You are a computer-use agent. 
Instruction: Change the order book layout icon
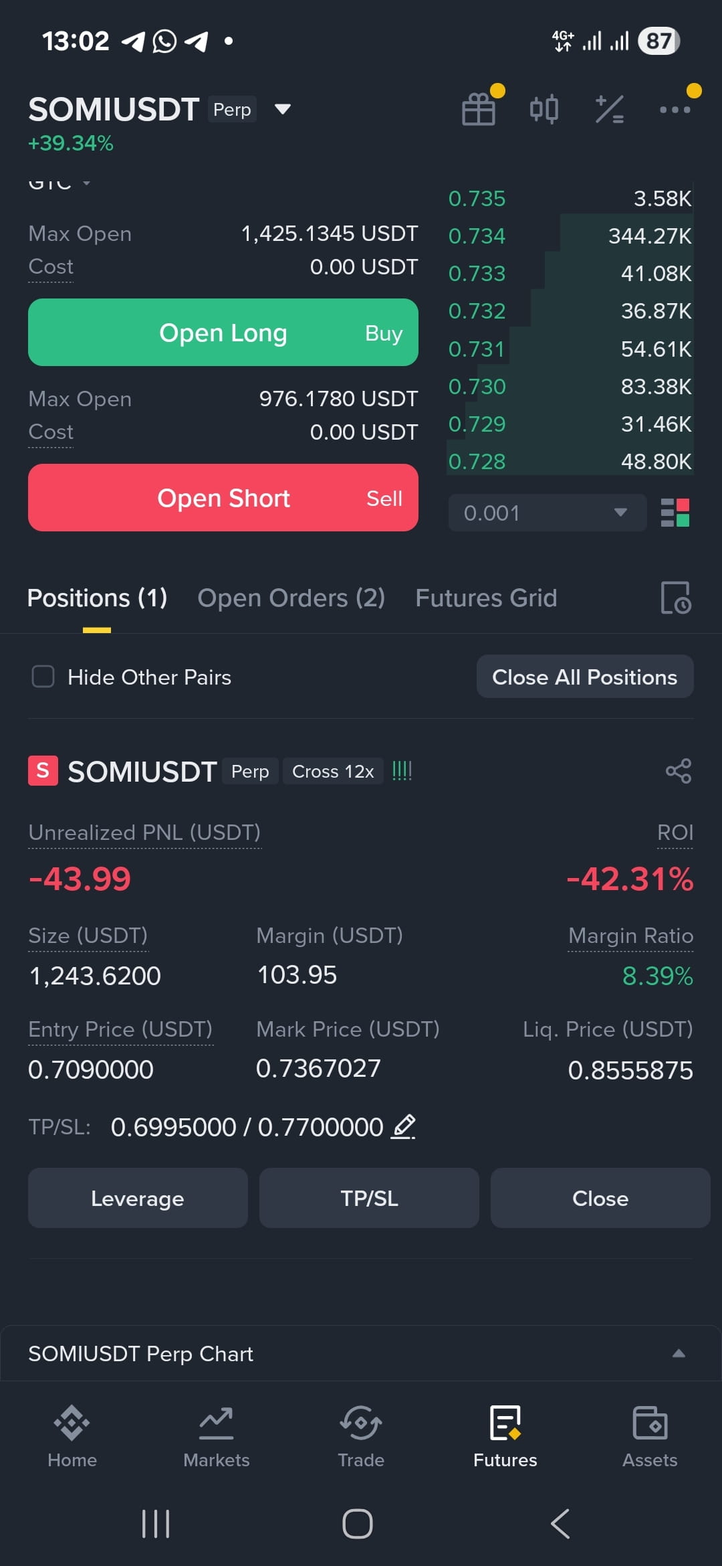[x=675, y=513]
